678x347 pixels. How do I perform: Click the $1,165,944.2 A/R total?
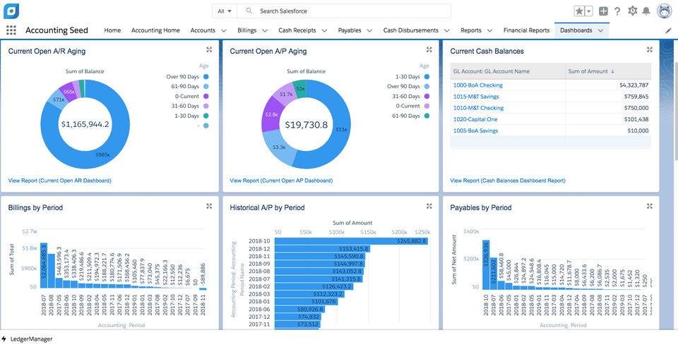point(85,124)
